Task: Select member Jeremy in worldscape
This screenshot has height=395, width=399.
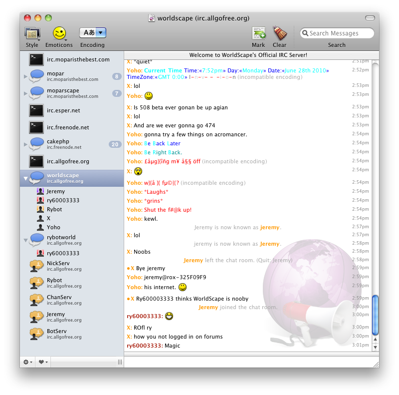Action: coord(72,191)
